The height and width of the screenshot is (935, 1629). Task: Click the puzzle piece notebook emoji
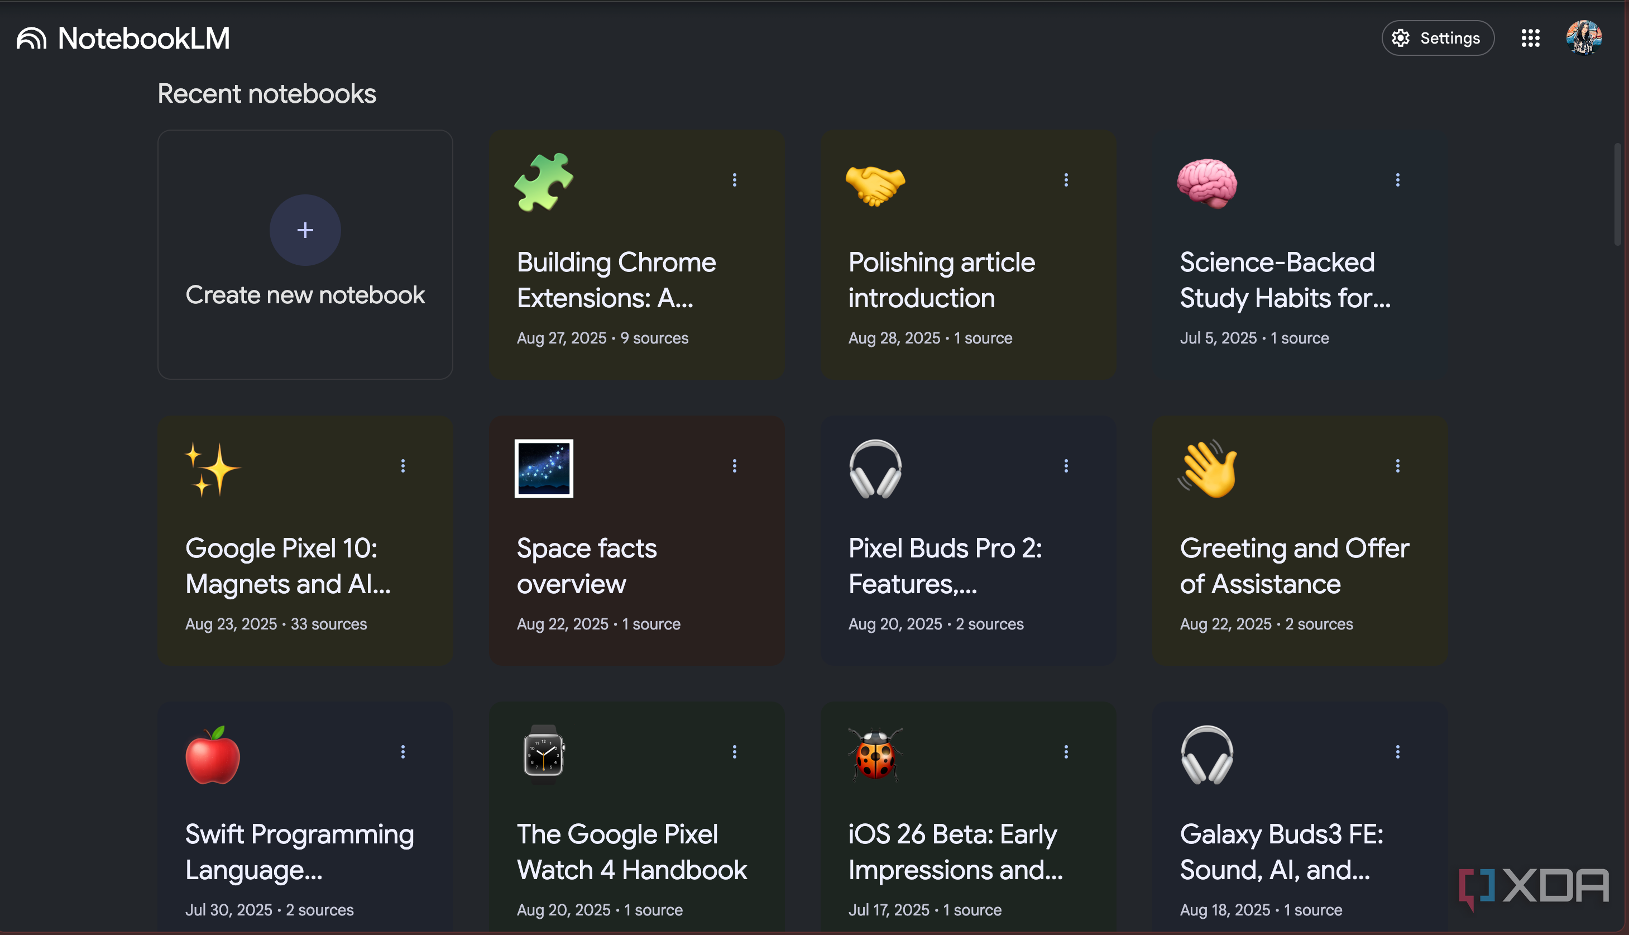(x=544, y=182)
